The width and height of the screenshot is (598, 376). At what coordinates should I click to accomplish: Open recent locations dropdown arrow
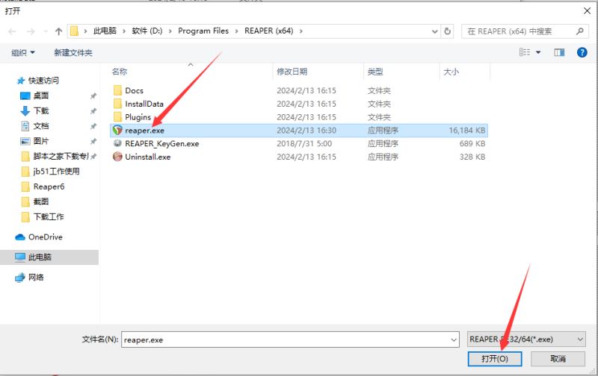pyautogui.click(x=46, y=31)
